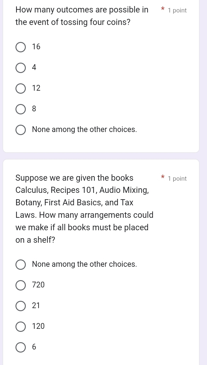Click the four coins question text

pos(82,16)
